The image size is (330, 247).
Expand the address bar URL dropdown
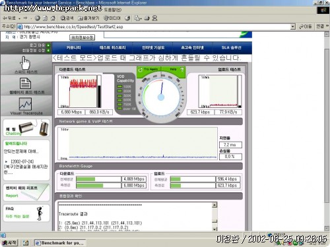(x=292, y=27)
